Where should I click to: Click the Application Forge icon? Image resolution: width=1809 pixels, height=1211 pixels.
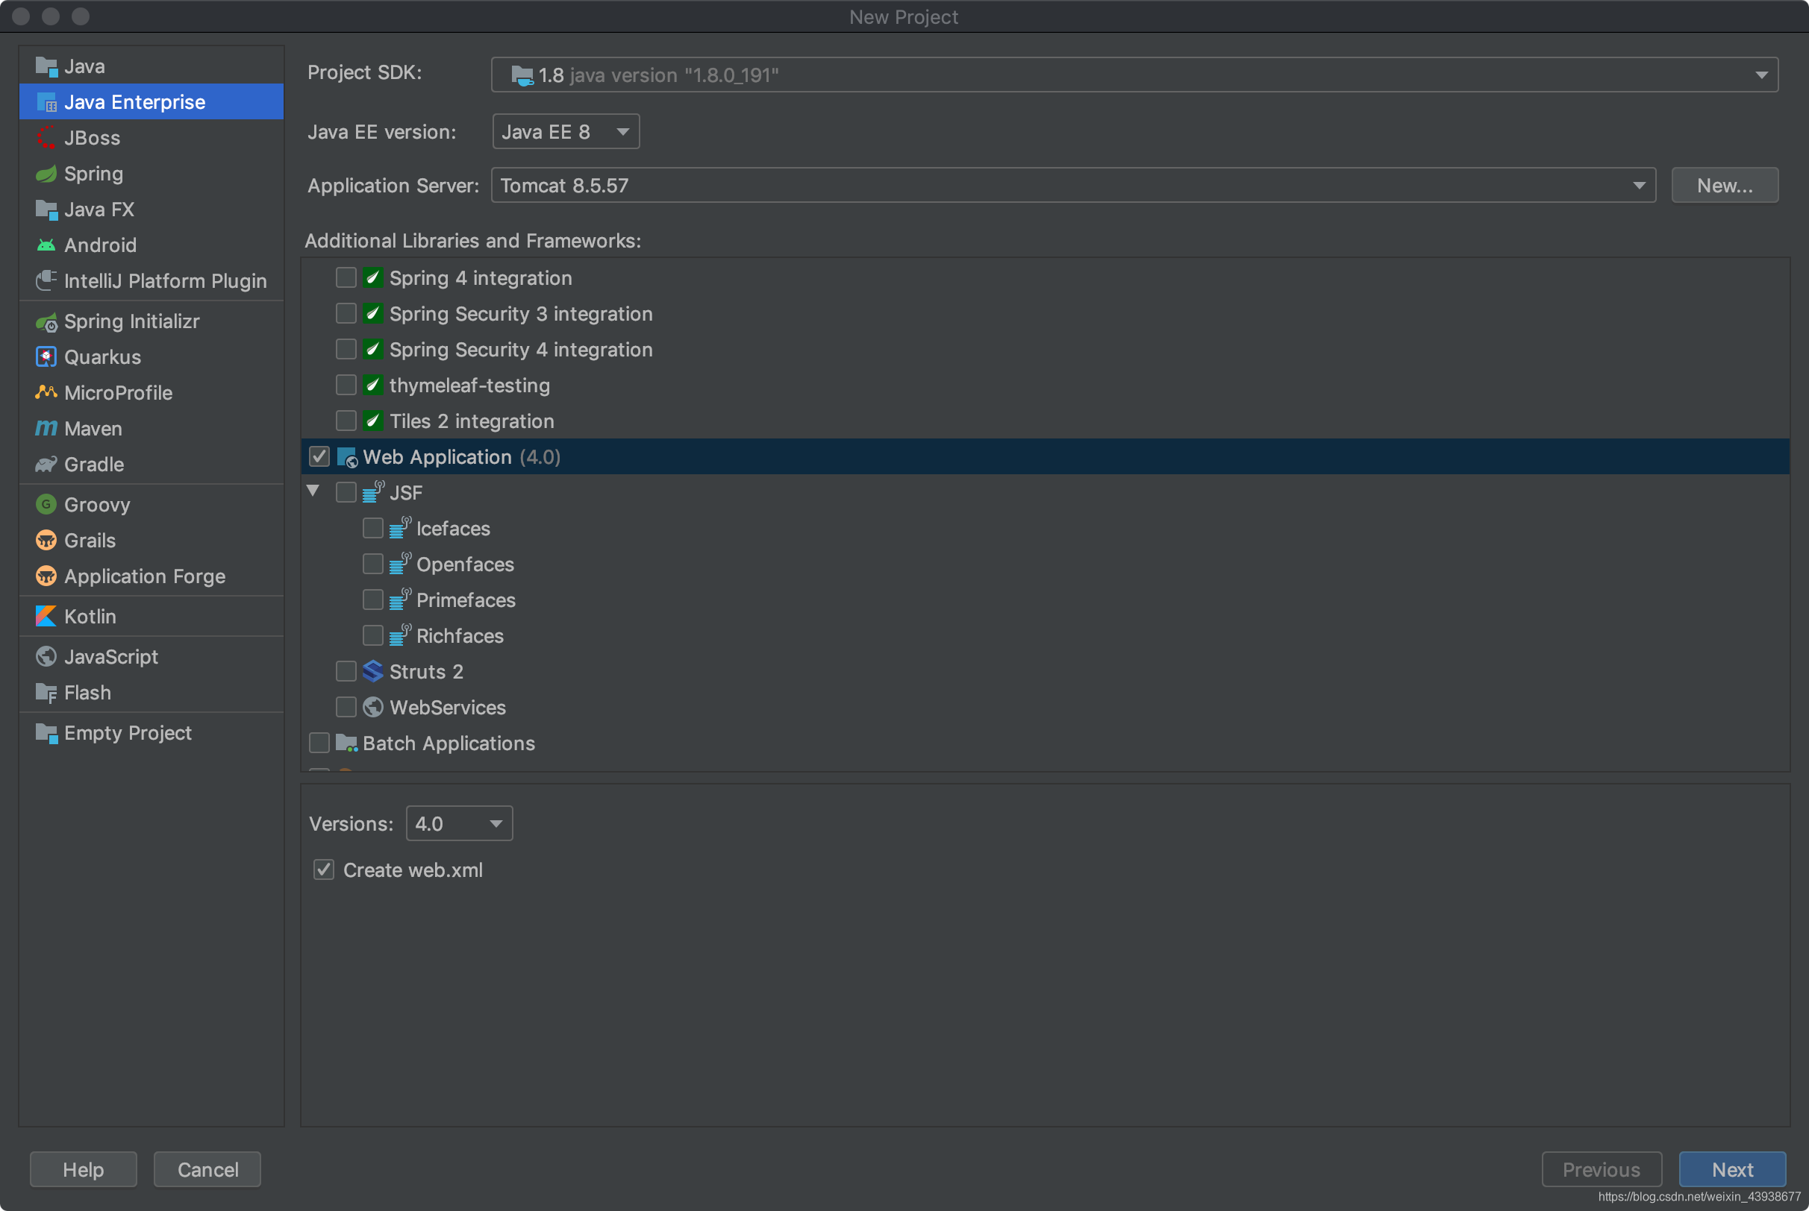click(x=46, y=577)
